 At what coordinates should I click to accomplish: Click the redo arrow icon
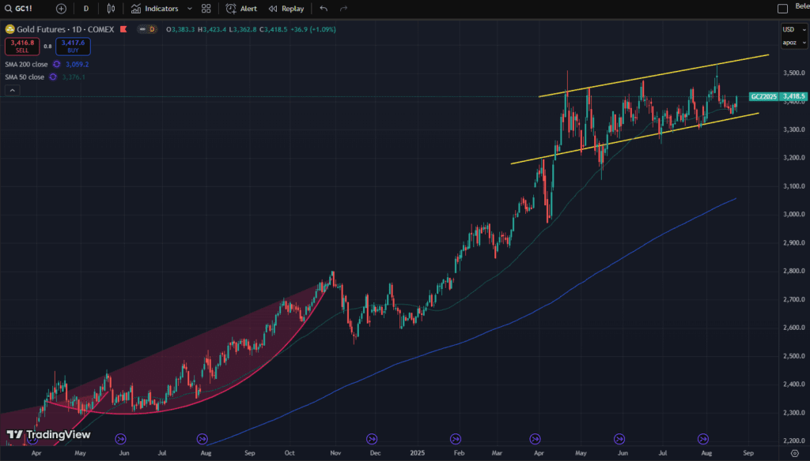[x=343, y=9]
